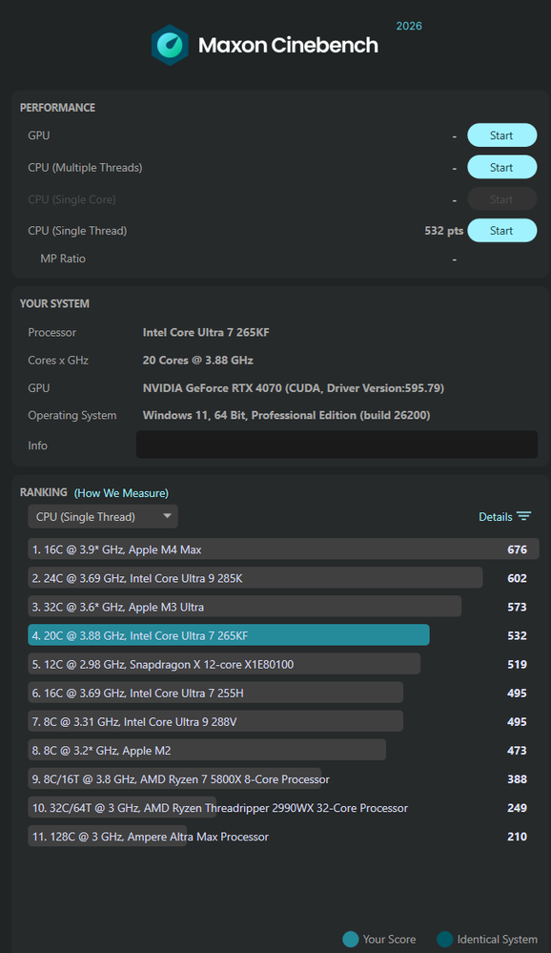Select the Threadripper 2990WX ranking entry
Screen dimensions: 551x953
point(283,808)
